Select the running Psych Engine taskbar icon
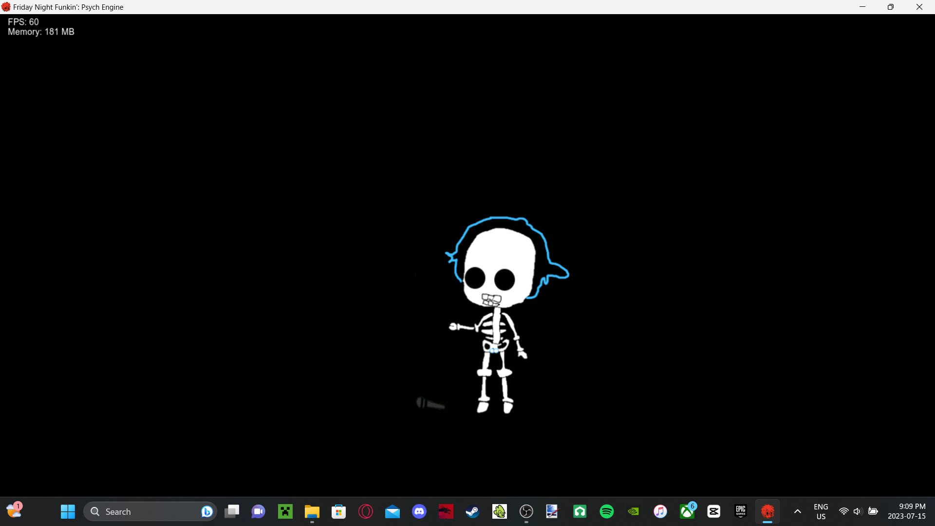The width and height of the screenshot is (935, 526). 768,511
